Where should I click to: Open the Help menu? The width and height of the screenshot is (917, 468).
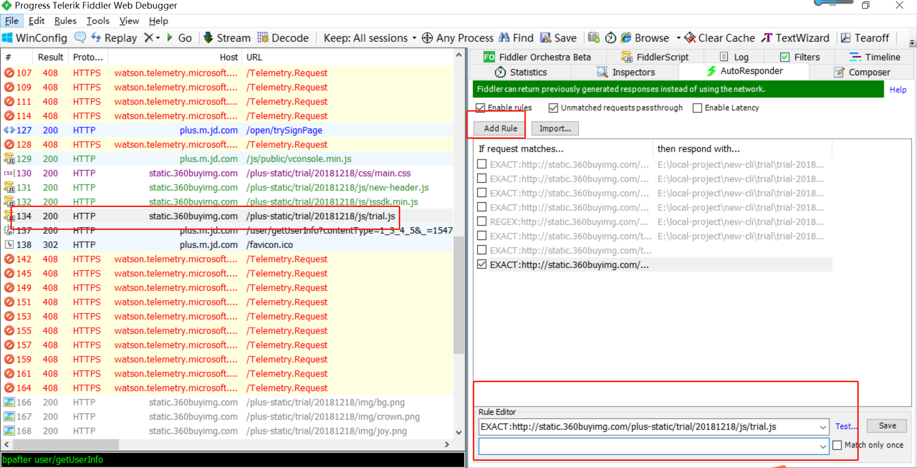coord(158,21)
